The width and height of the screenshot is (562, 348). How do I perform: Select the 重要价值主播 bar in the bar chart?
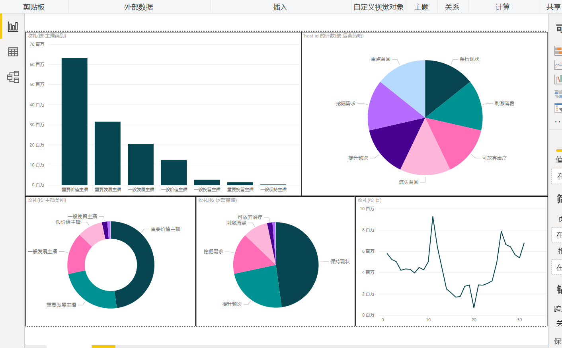[74, 121]
